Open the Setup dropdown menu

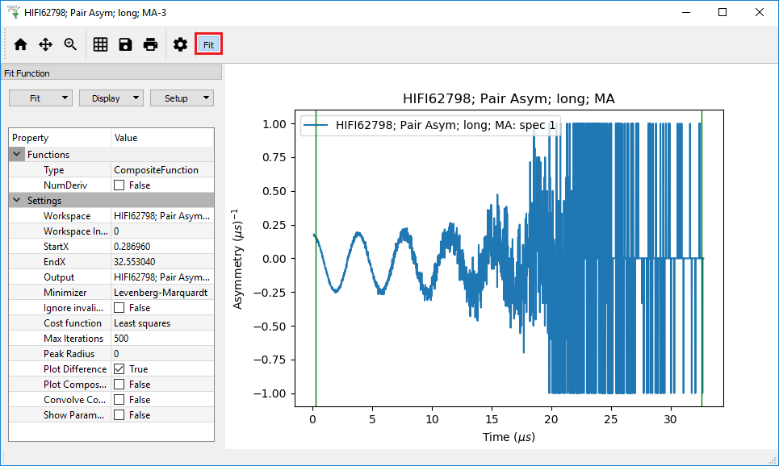click(x=182, y=98)
